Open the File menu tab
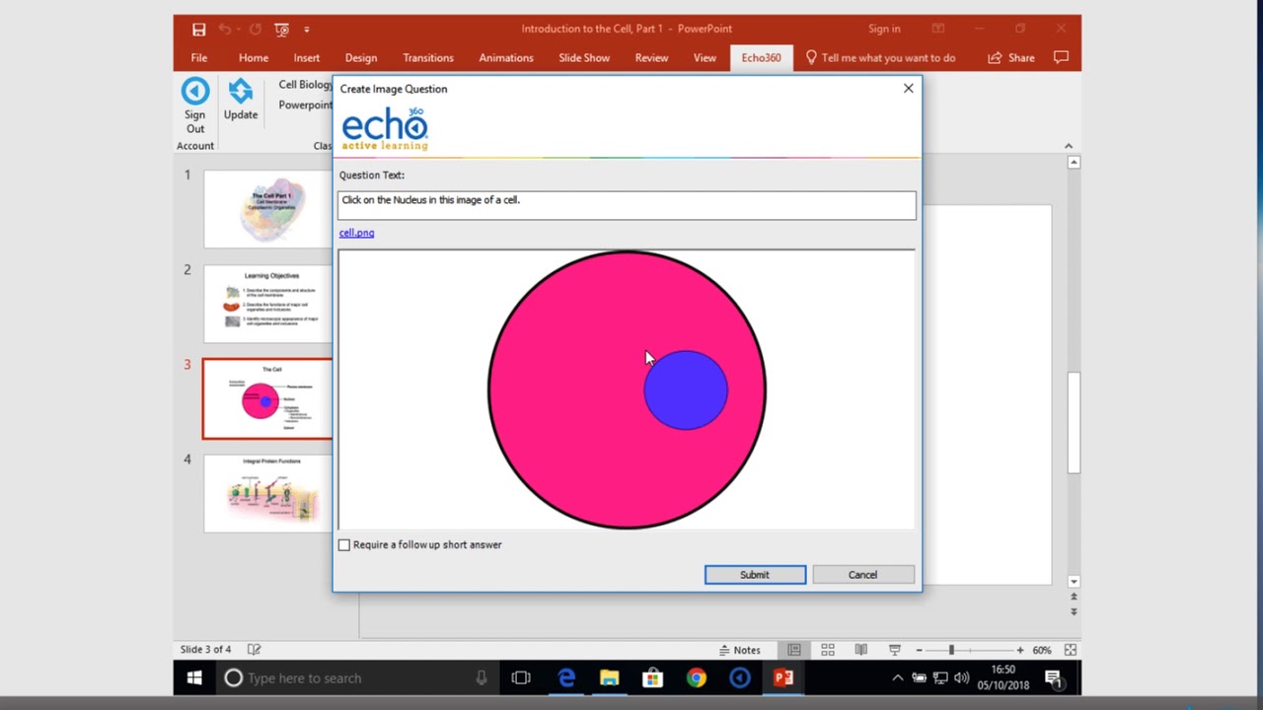The height and width of the screenshot is (710, 1263). (199, 57)
